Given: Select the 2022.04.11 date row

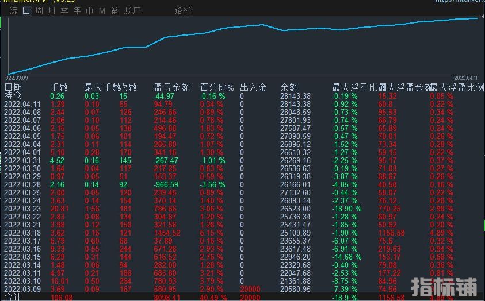Looking at the screenshot, I should coord(22,105).
